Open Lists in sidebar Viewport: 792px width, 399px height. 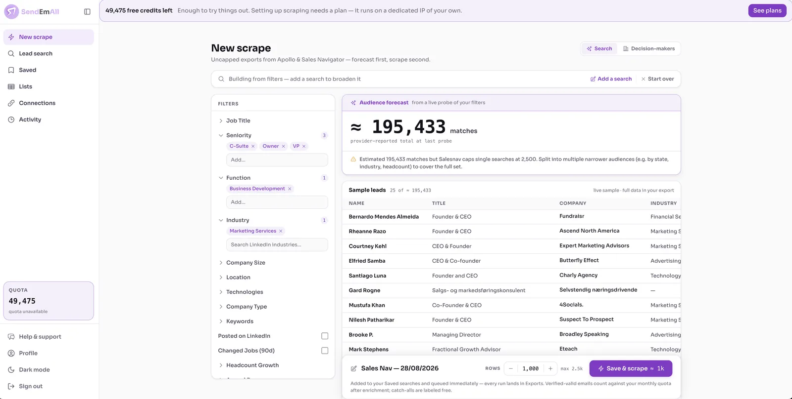[x=49, y=86]
